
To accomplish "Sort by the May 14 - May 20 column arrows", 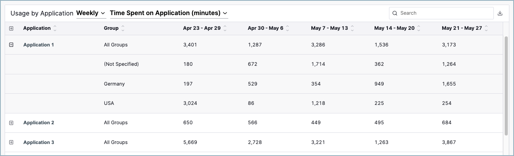I will pos(419,28).
